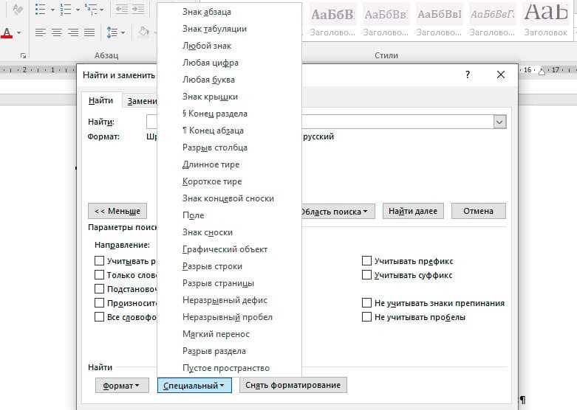The width and height of the screenshot is (577, 410).
Task: Click the shading paint bucket icon
Action: (144, 32)
